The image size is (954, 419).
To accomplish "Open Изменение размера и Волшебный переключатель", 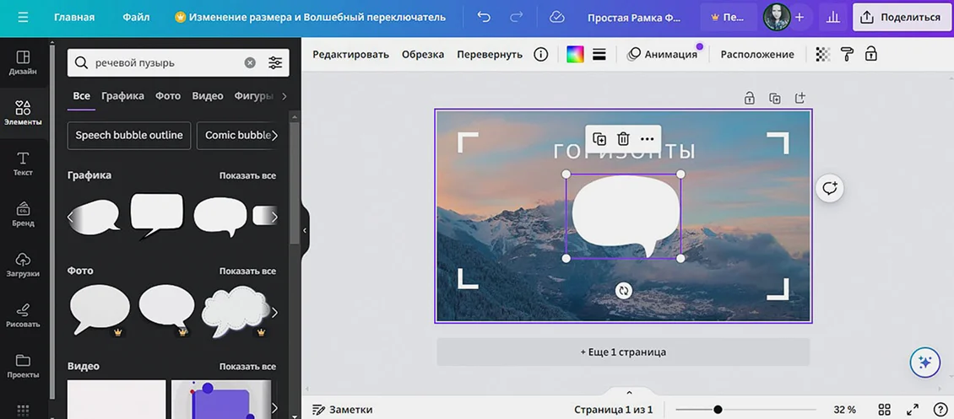I will click(x=311, y=17).
